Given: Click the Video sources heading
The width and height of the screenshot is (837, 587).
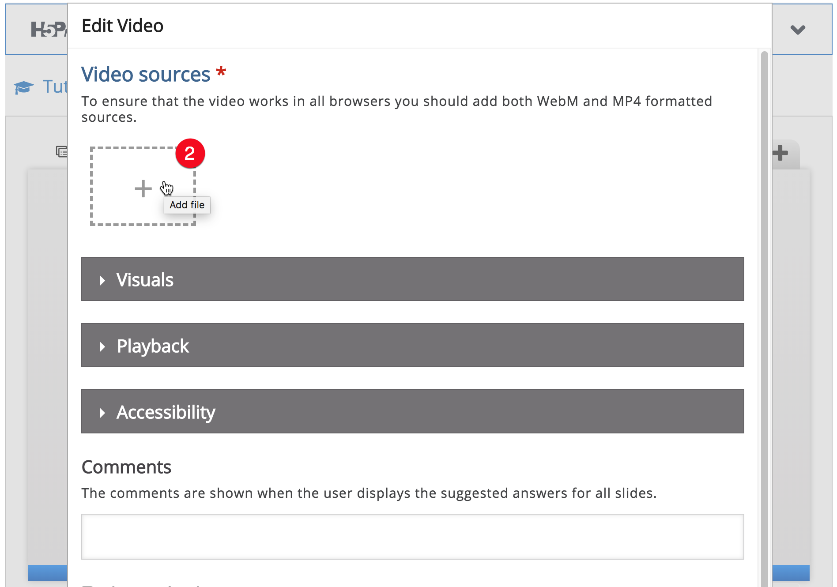Looking at the screenshot, I should [146, 74].
